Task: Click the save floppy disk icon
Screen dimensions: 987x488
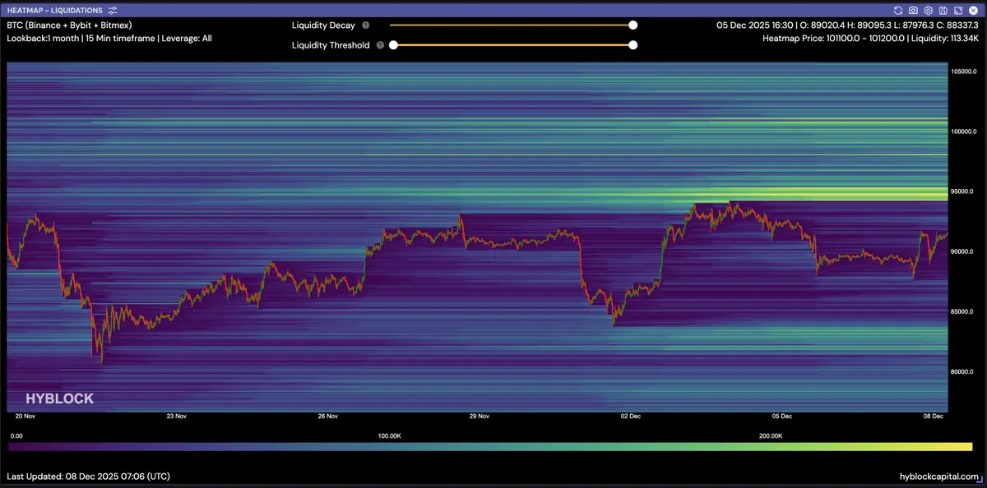Action: click(x=943, y=10)
